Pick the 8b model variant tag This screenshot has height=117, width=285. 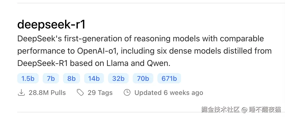[x=71, y=79]
